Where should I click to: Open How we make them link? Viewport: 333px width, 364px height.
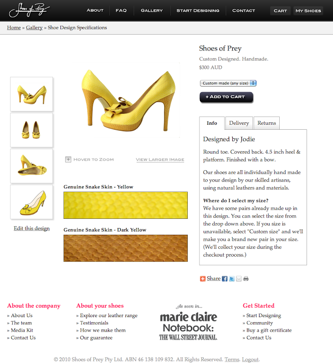(102, 330)
